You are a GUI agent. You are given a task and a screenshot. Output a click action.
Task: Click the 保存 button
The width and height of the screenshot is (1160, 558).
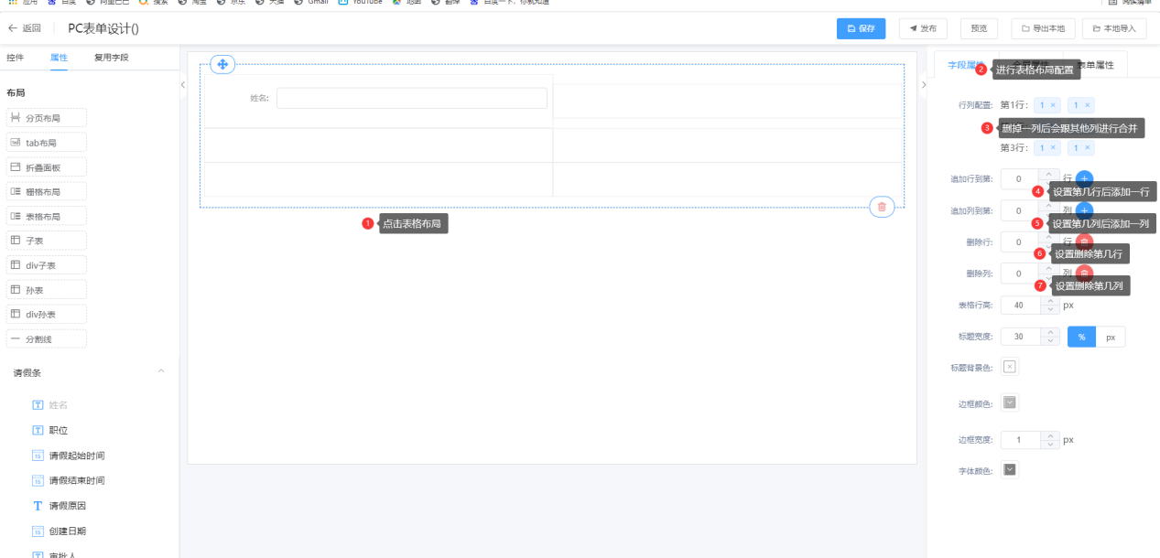click(x=861, y=28)
